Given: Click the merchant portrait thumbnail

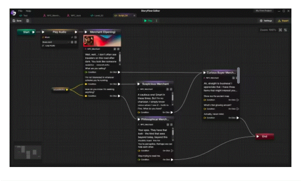Looking at the screenshot, I should 89,41.
